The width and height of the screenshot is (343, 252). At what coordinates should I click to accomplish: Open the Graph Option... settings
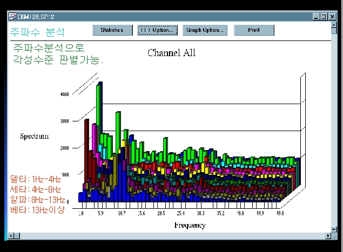(205, 30)
